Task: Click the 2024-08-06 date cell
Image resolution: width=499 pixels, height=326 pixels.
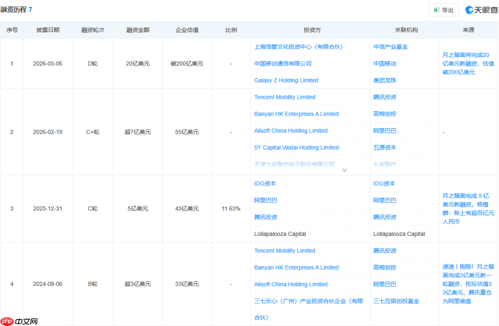Action: click(x=48, y=284)
